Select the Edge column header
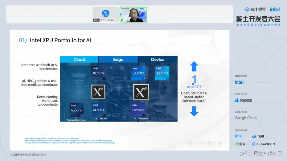 point(118,59)
